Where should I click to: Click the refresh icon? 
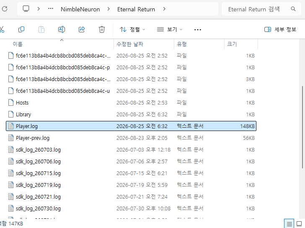pos(5,9)
